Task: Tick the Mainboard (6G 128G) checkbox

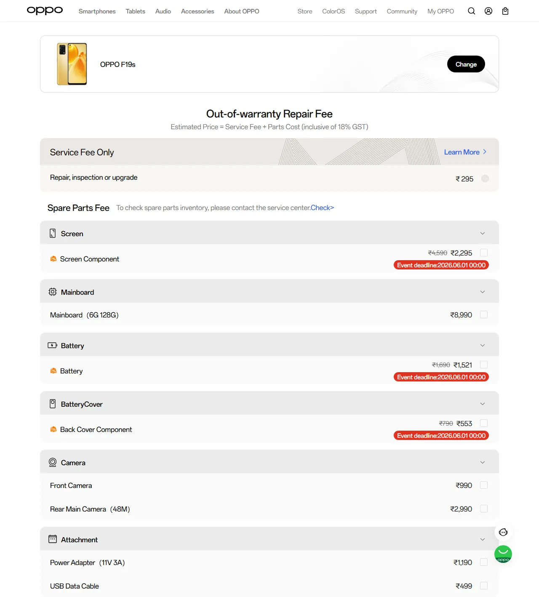Action: coord(484,314)
